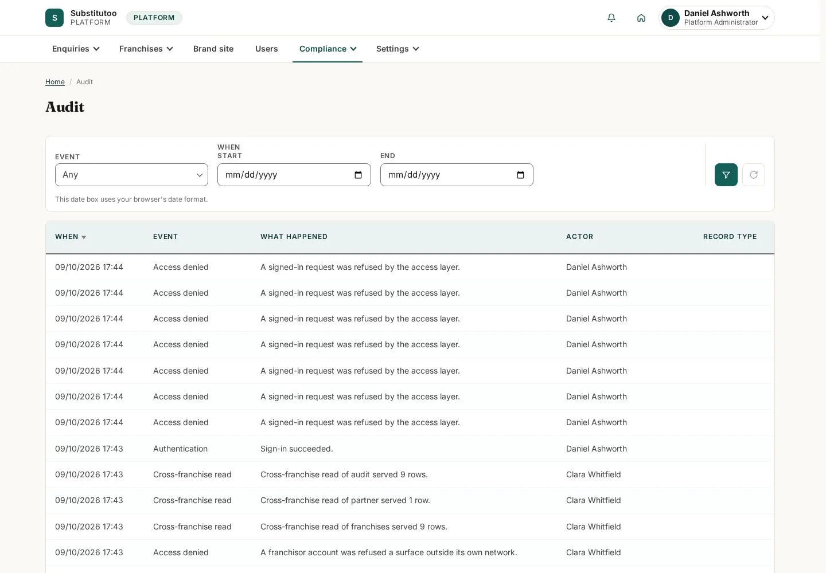Open the Users page
826x573 pixels.
pyautogui.click(x=266, y=49)
